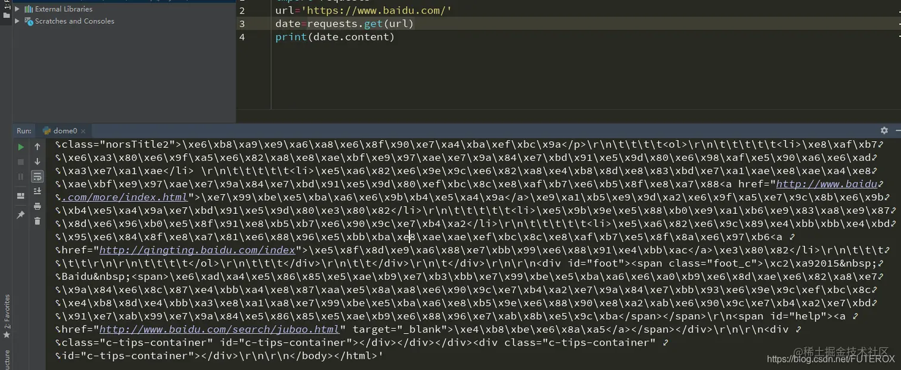
Task: Click the Scroll to End icon
Action: [x=38, y=191]
